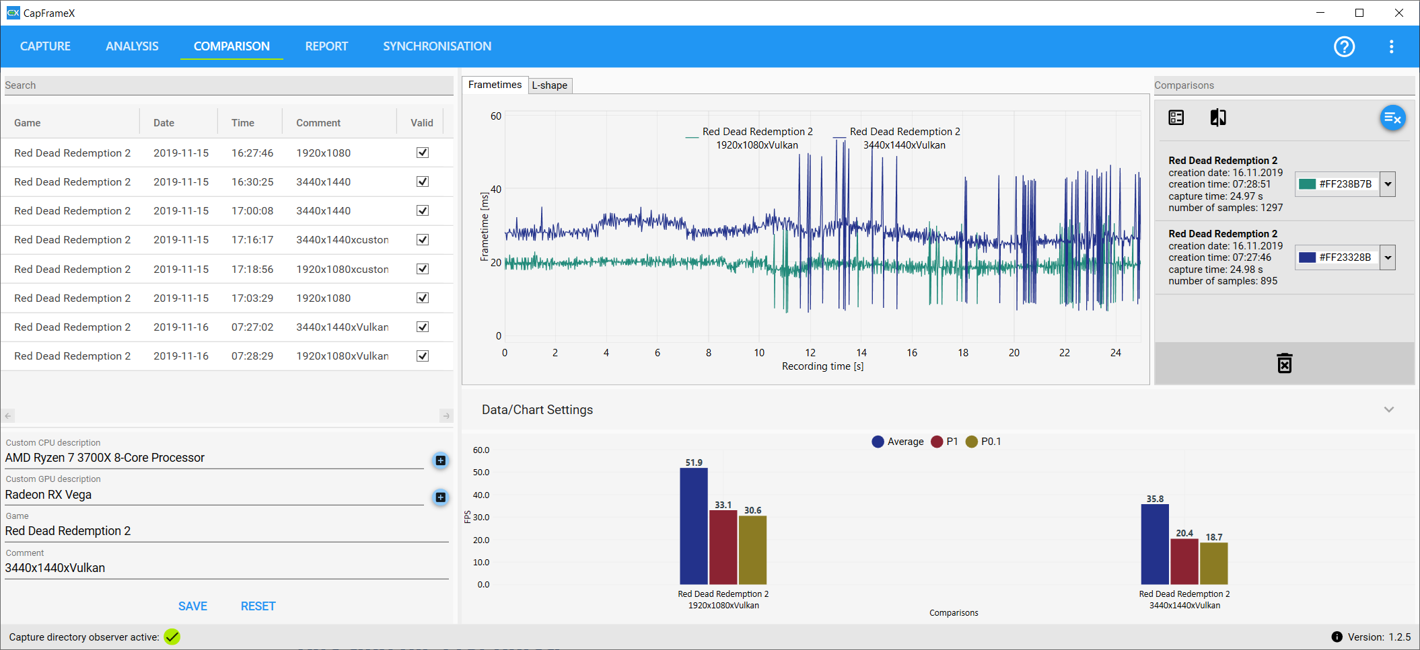The width and height of the screenshot is (1420, 650).
Task: Toggle Valid checkbox for 07:28:29 record
Action: (x=423, y=356)
